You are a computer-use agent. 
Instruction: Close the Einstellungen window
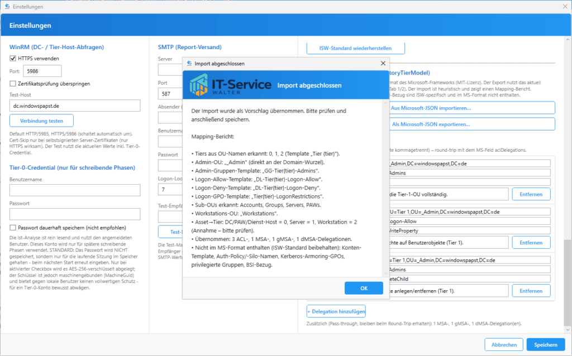pyautogui.click(x=565, y=7)
